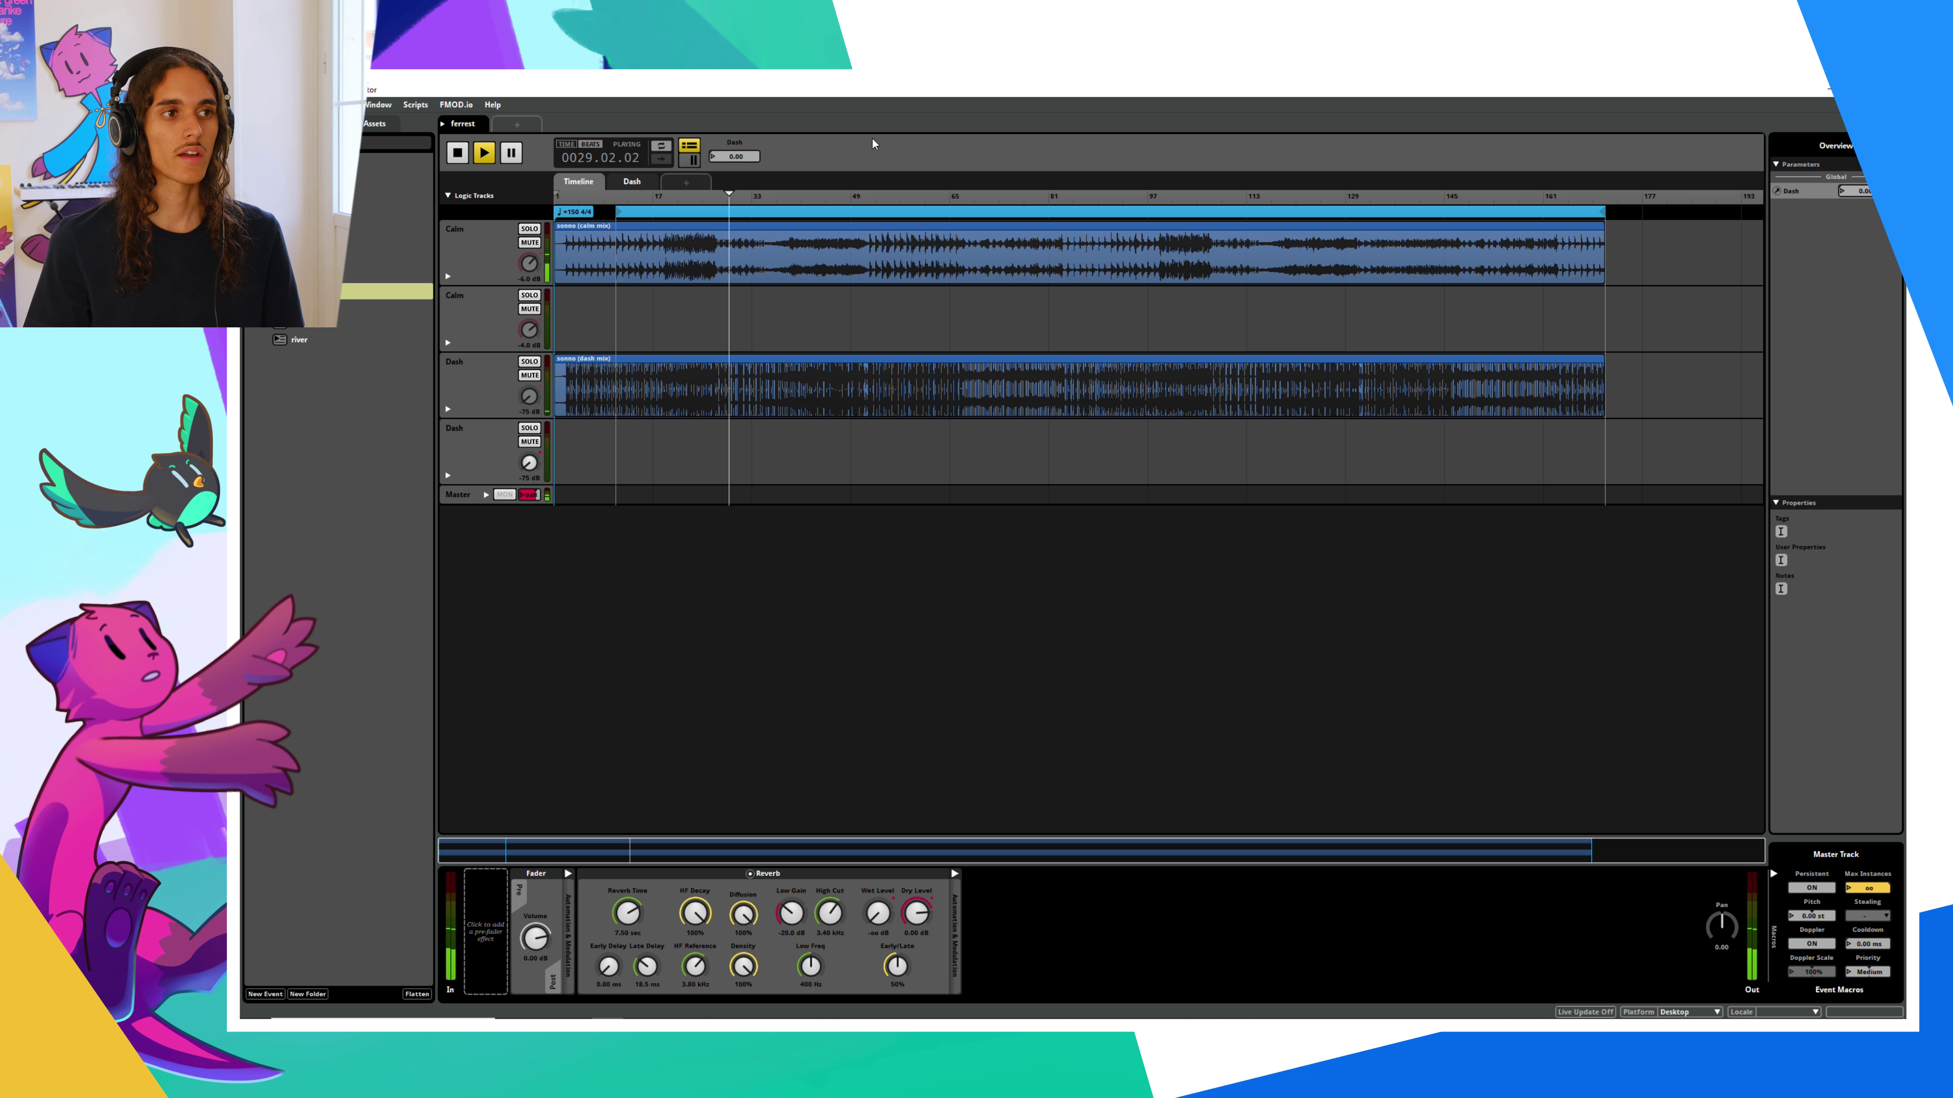The height and width of the screenshot is (1098, 1953).
Task: Select the river event in browser
Action: point(299,340)
